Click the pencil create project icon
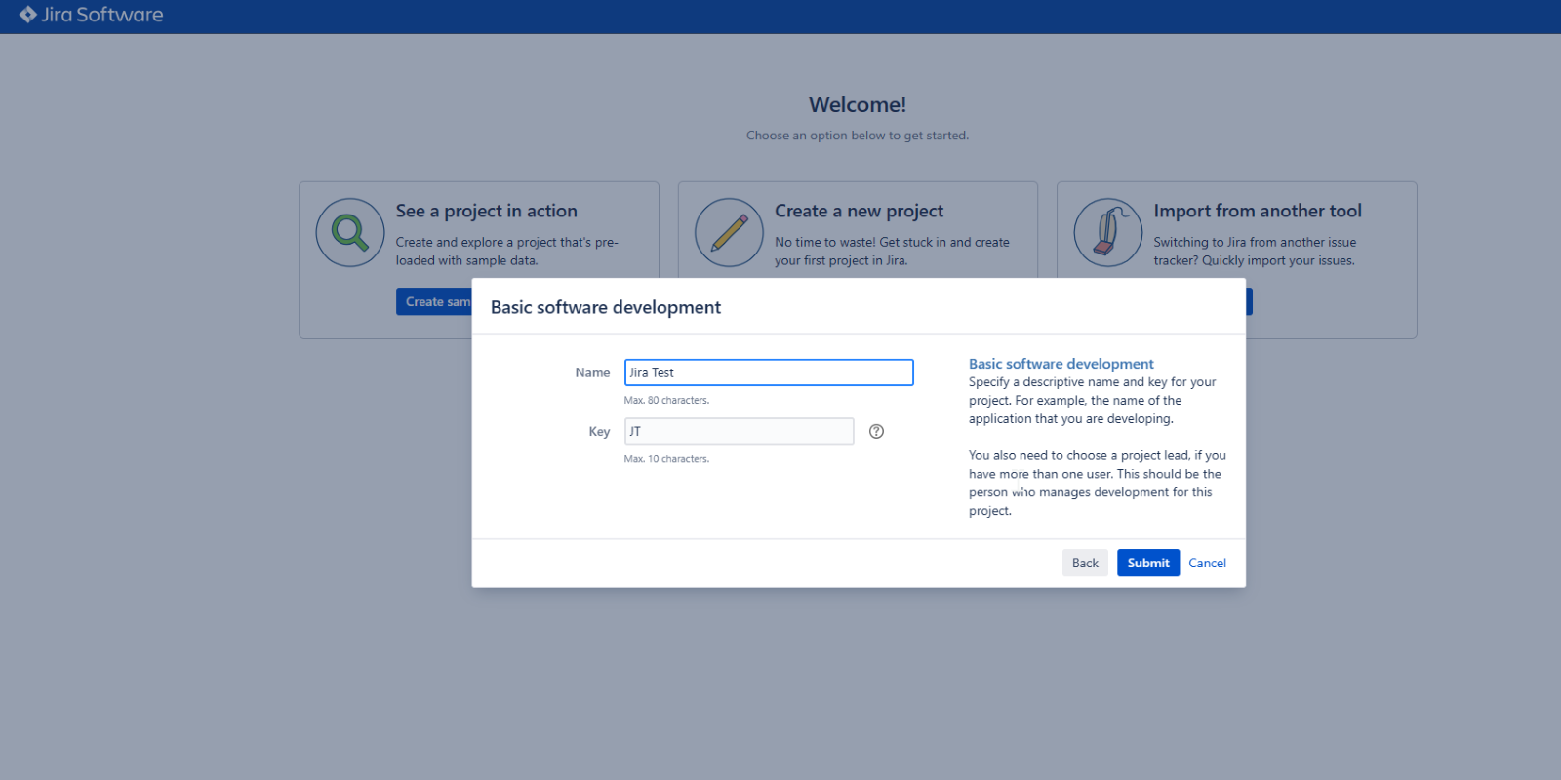 (729, 233)
